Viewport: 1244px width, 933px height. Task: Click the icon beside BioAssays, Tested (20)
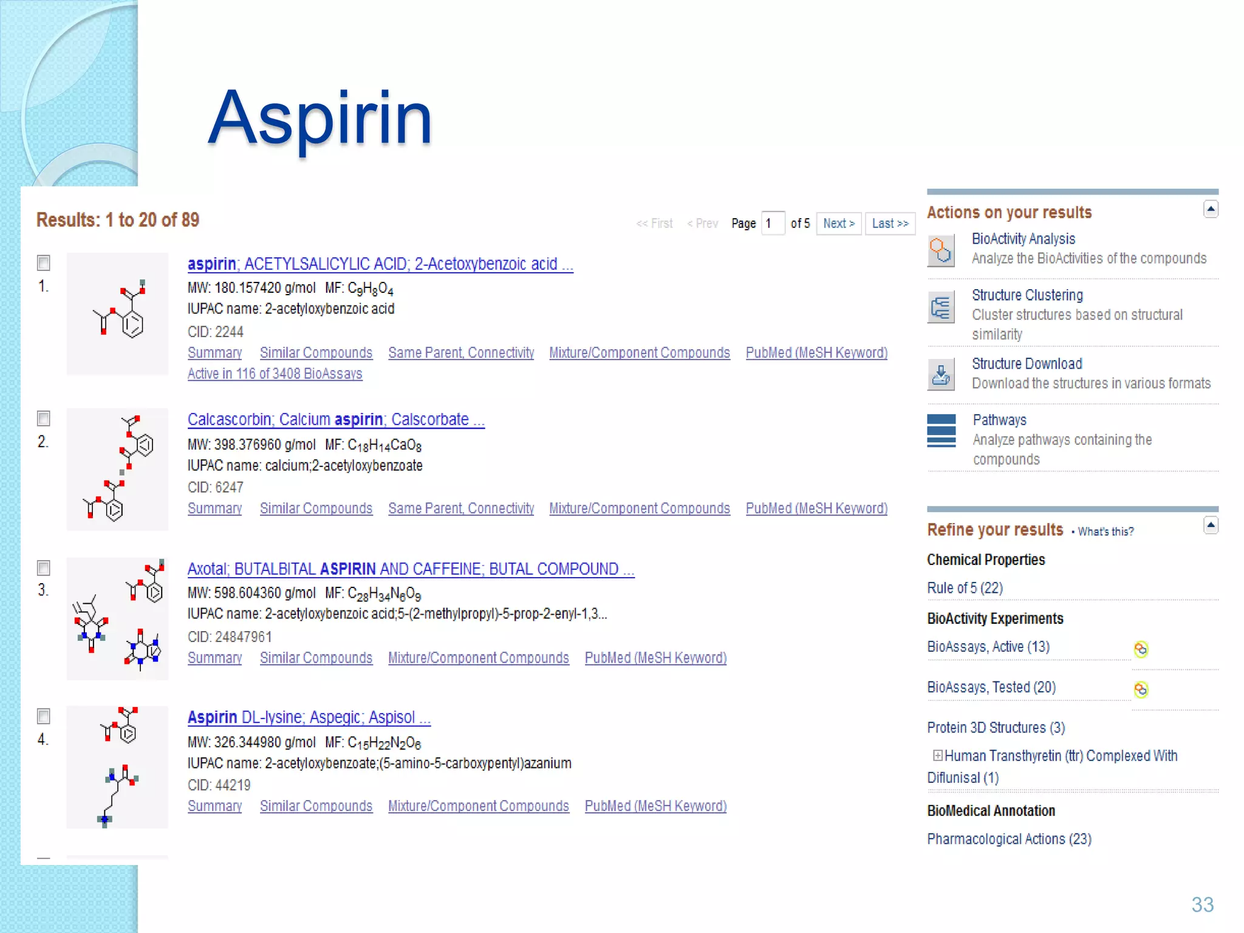coord(1141,689)
